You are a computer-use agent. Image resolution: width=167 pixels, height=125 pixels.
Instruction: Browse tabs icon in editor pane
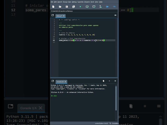[53, 15]
